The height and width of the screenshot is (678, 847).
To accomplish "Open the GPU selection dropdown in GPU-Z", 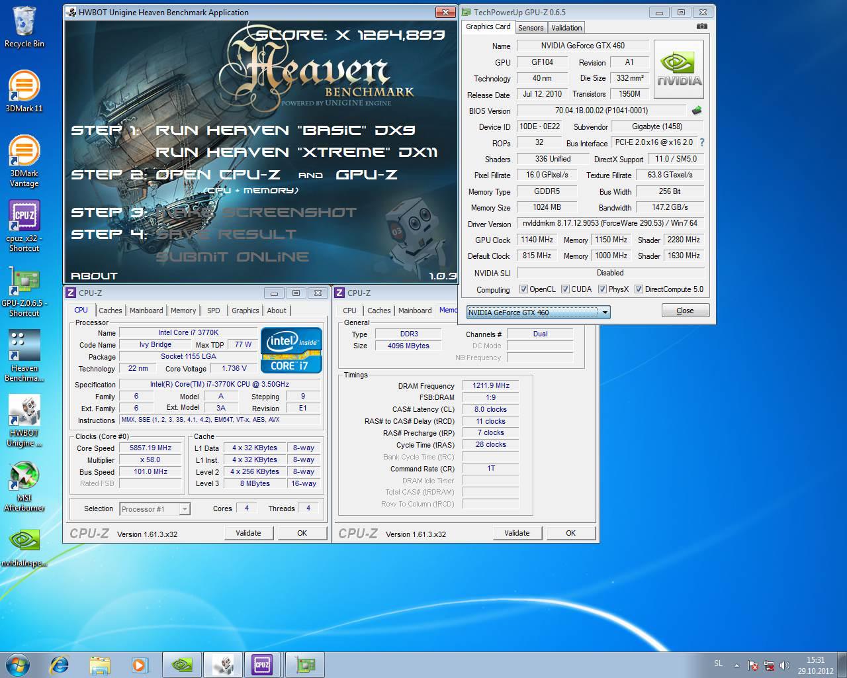I will [538, 313].
